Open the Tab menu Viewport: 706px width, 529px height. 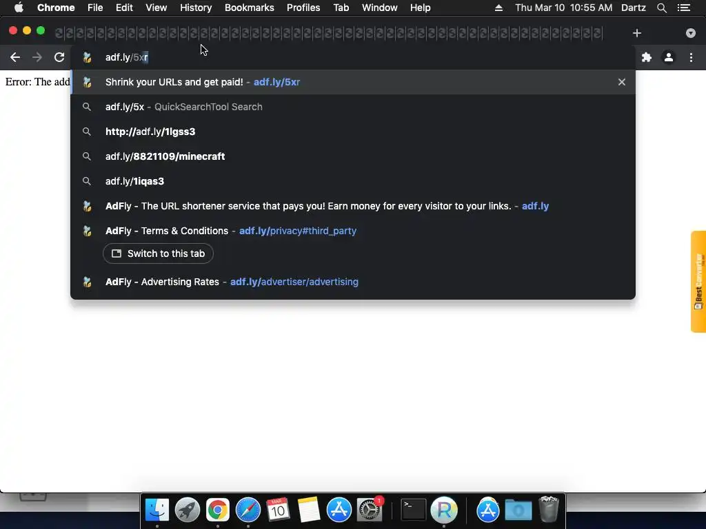click(x=341, y=8)
